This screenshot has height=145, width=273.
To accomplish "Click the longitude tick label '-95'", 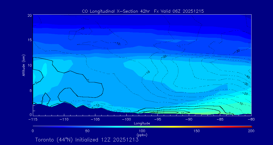I will point(158,120).
